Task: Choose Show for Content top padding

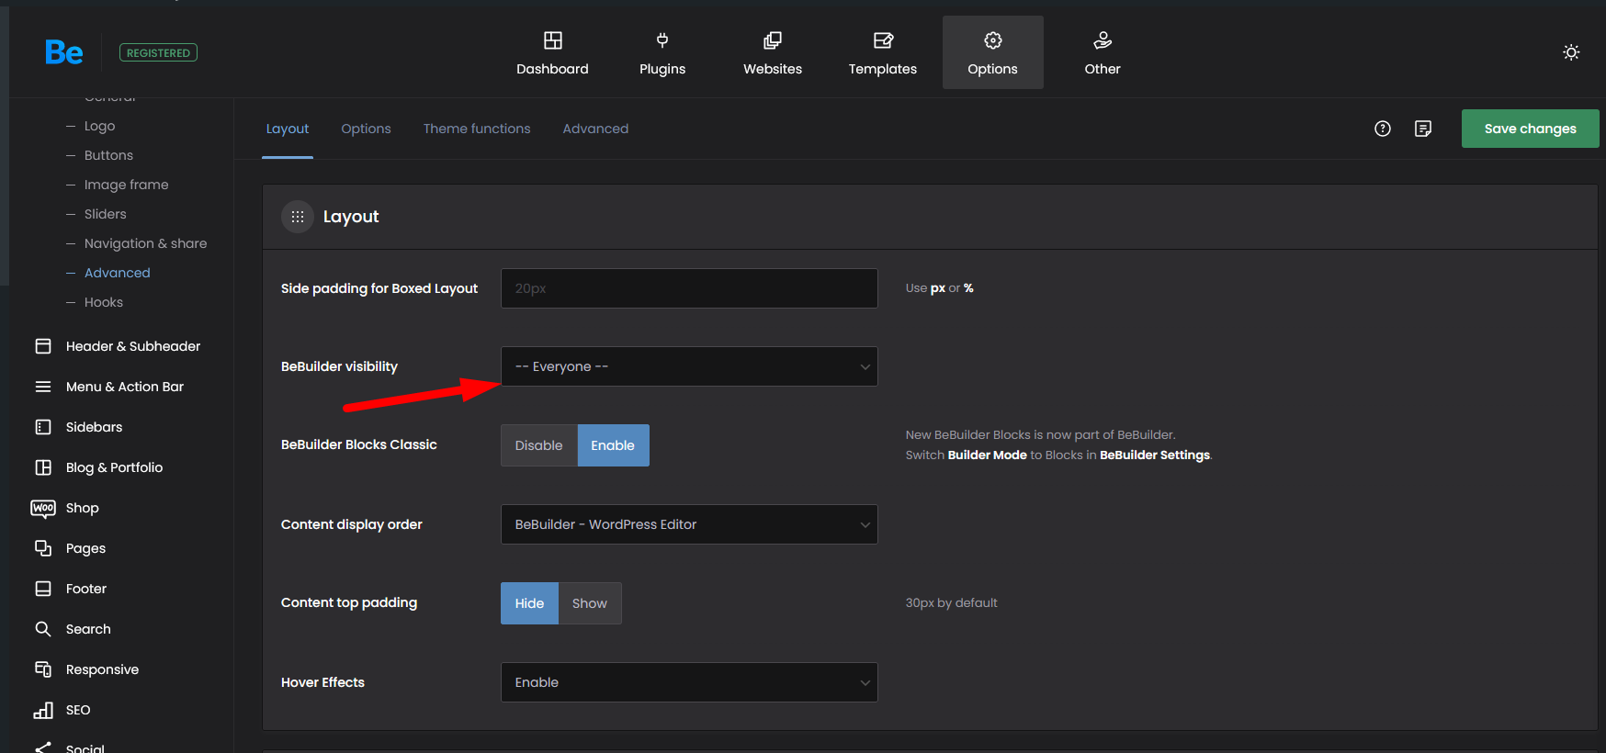Action: [590, 603]
